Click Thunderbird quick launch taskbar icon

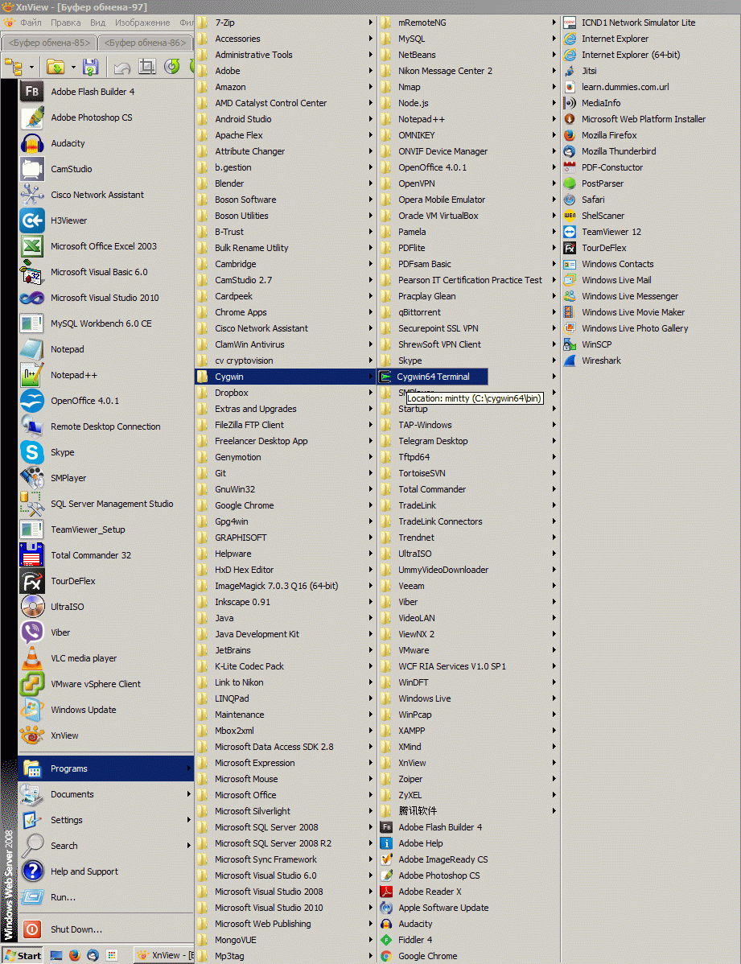pos(93,955)
